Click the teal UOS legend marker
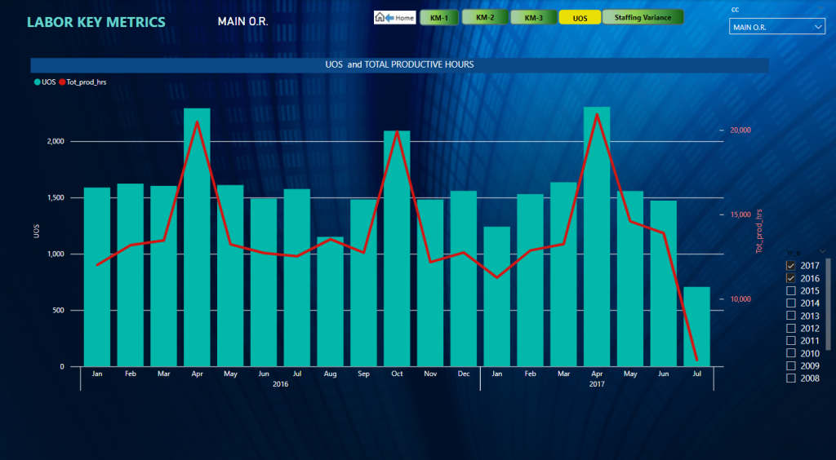This screenshot has height=460, width=836. pos(38,82)
